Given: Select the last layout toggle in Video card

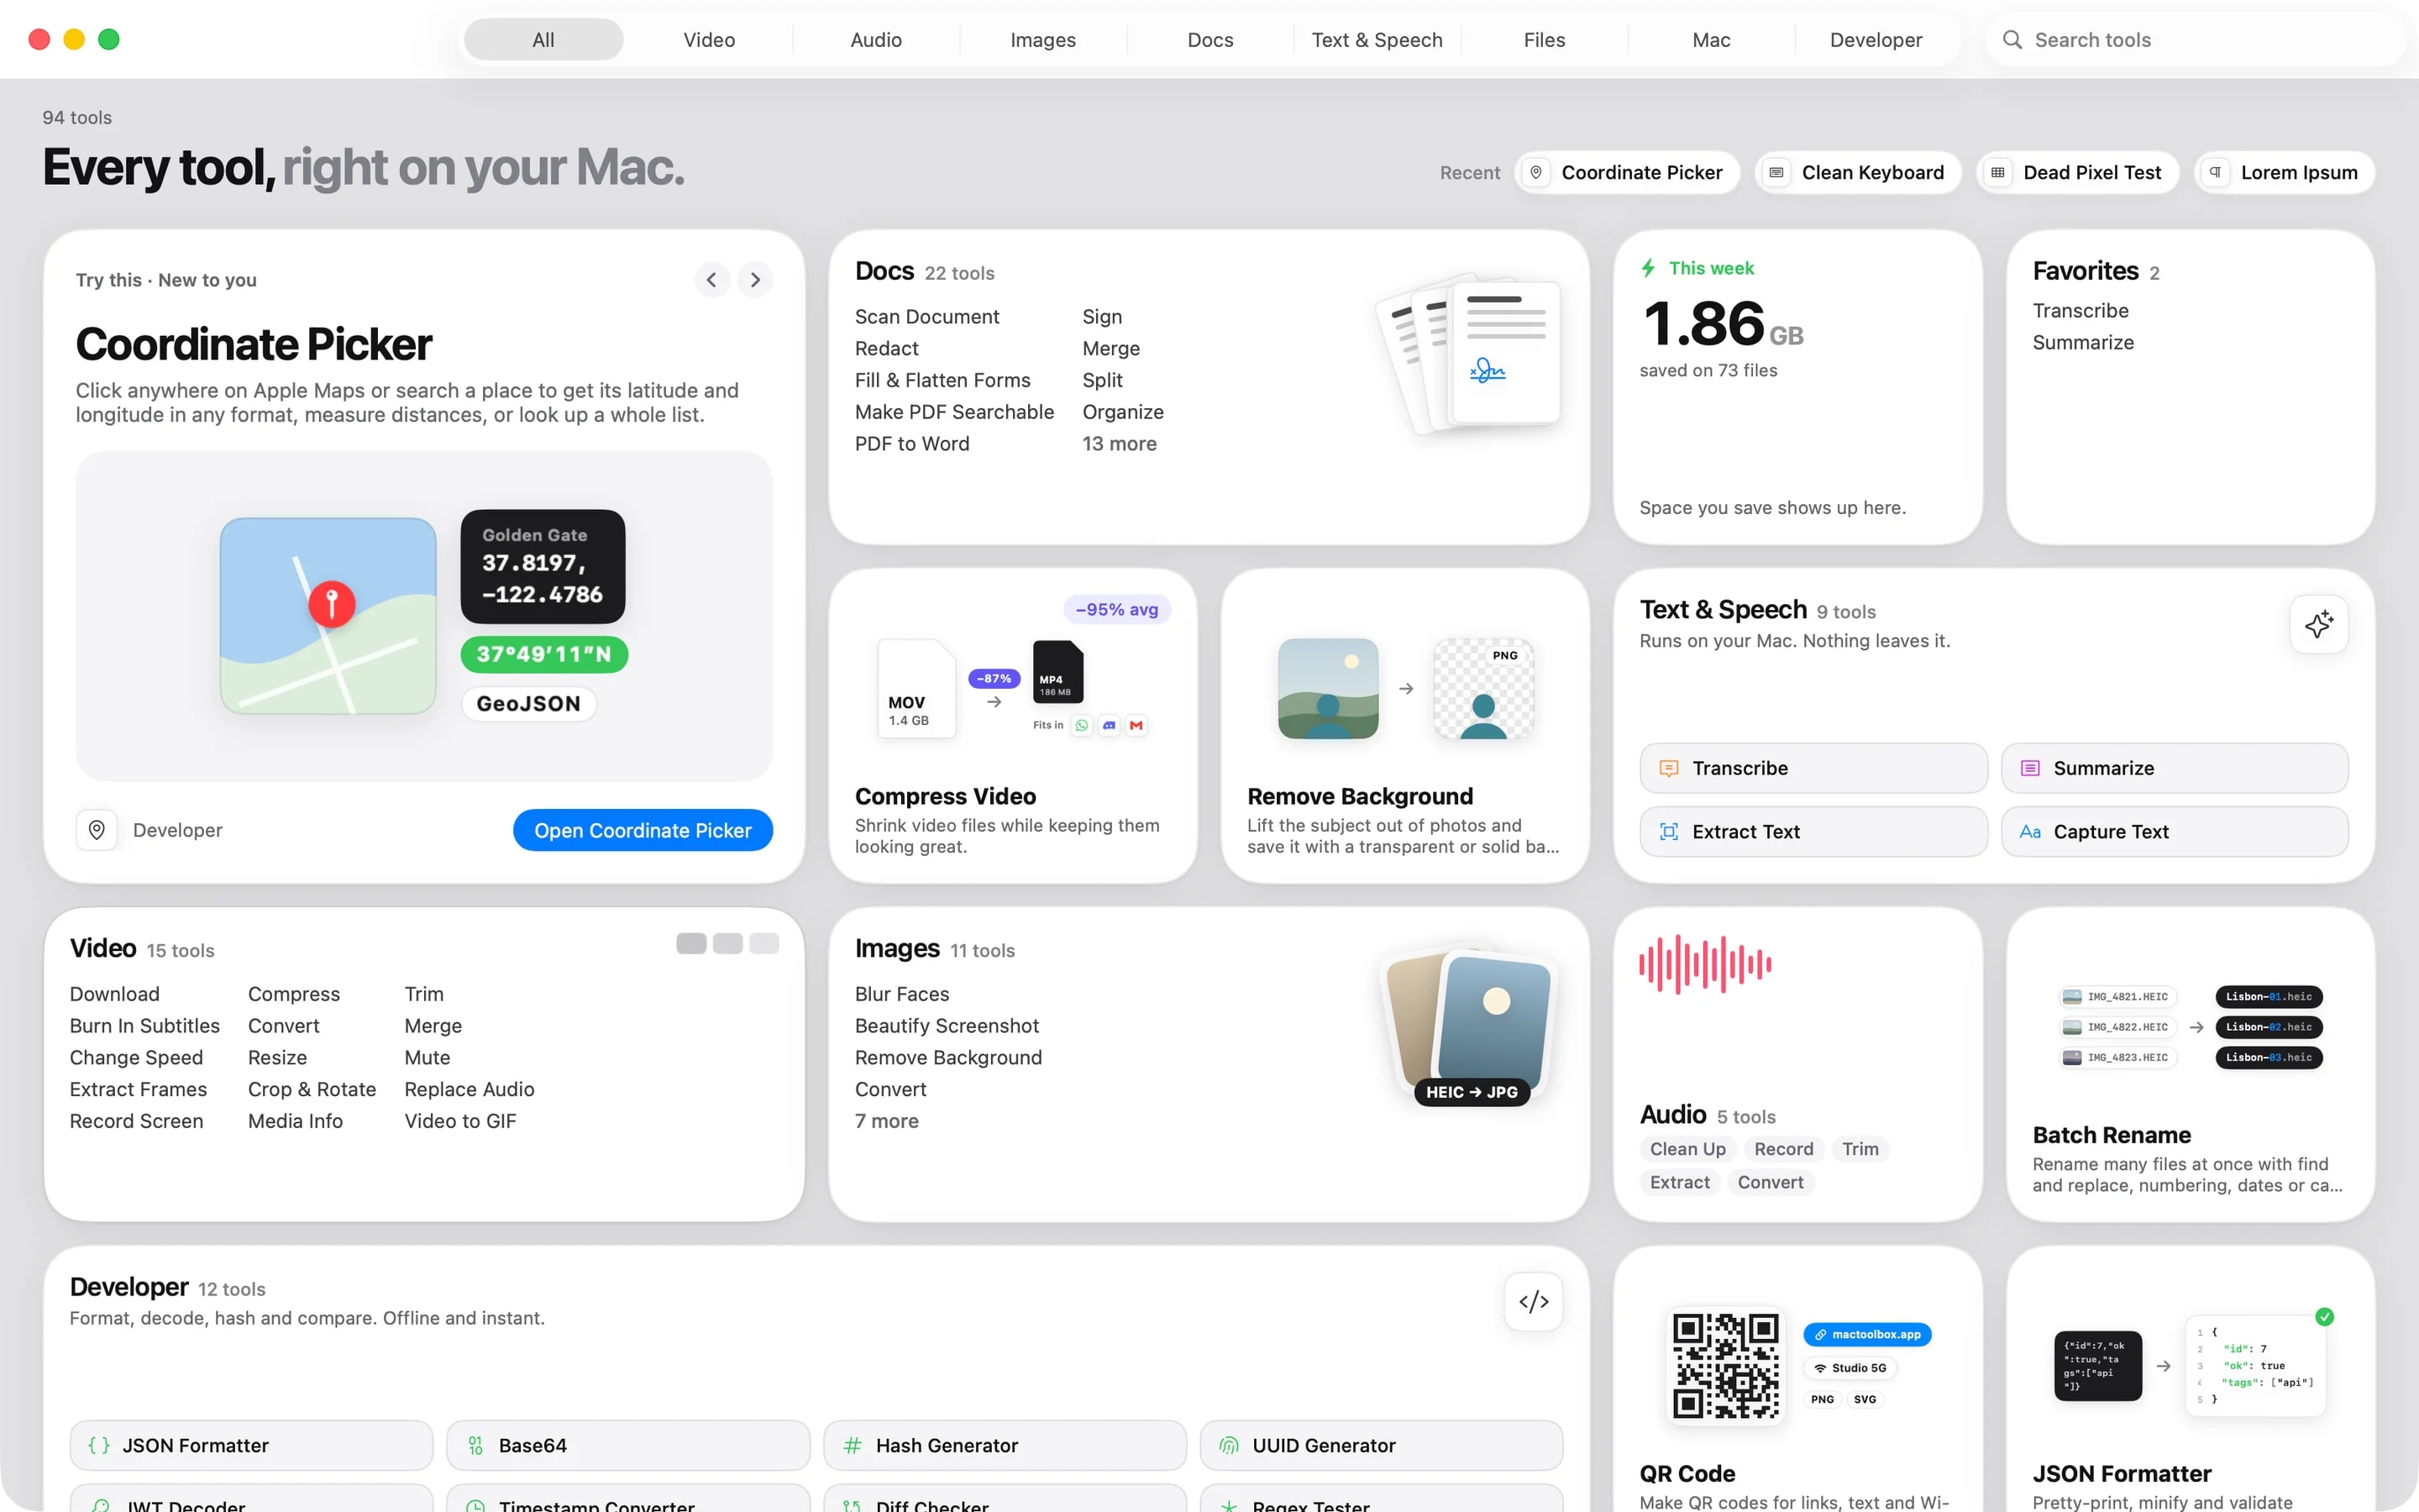Looking at the screenshot, I should click(x=763, y=943).
